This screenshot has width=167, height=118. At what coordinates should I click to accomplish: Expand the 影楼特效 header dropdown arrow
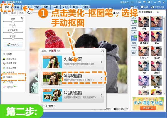click(x=158, y=12)
